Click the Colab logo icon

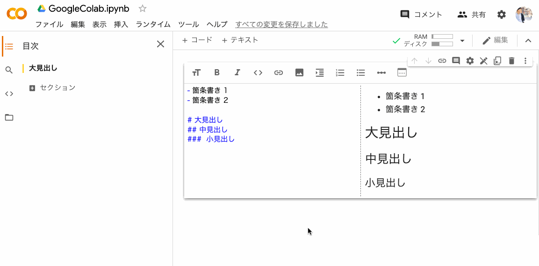tap(16, 14)
